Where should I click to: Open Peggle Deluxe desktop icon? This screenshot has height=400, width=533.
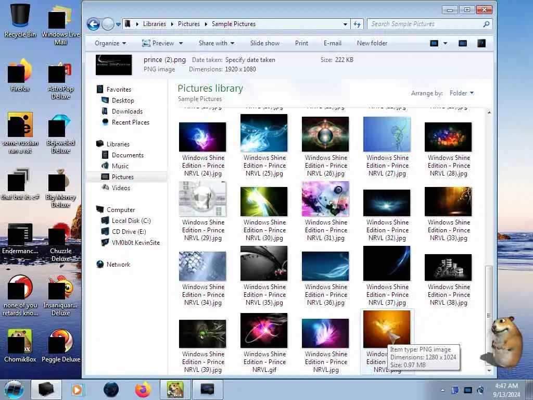click(x=60, y=346)
